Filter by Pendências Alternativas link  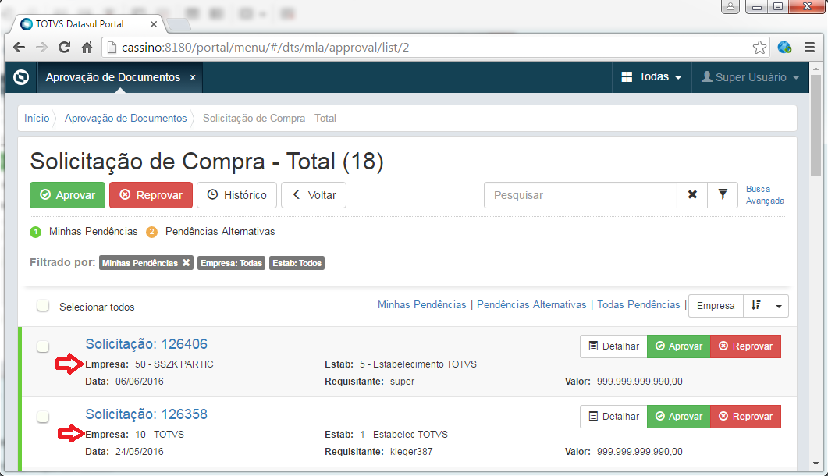tap(531, 305)
